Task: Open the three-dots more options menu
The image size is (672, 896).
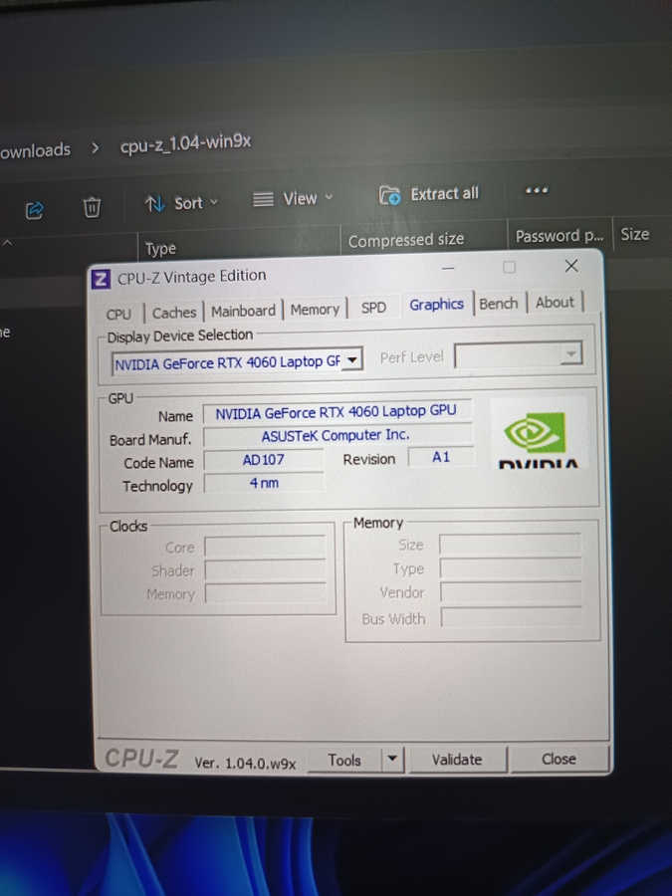Action: [x=537, y=190]
